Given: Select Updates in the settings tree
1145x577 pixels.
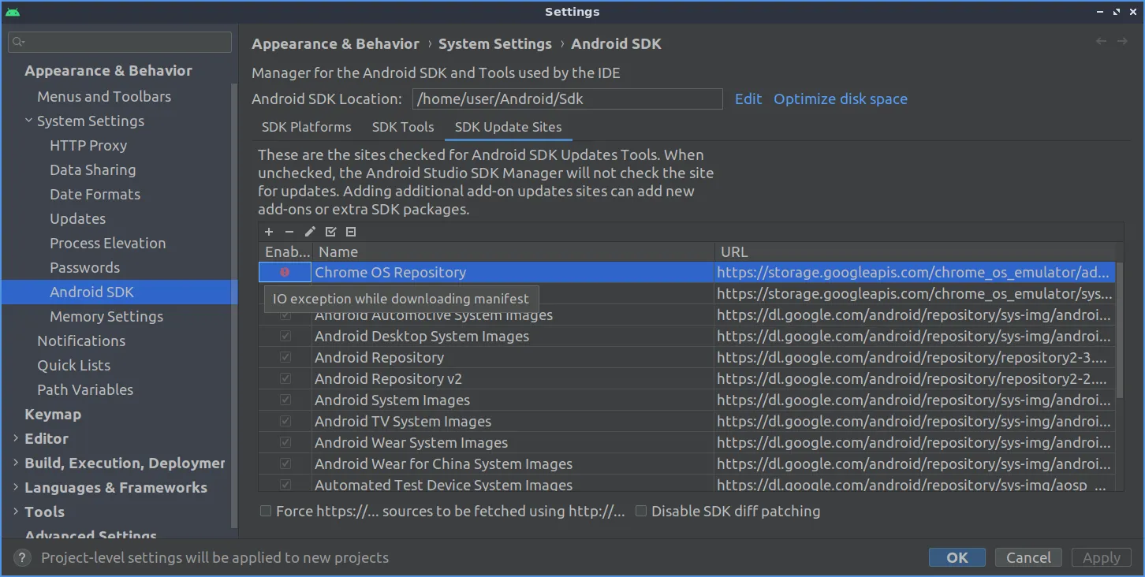Looking at the screenshot, I should pyautogui.click(x=77, y=218).
